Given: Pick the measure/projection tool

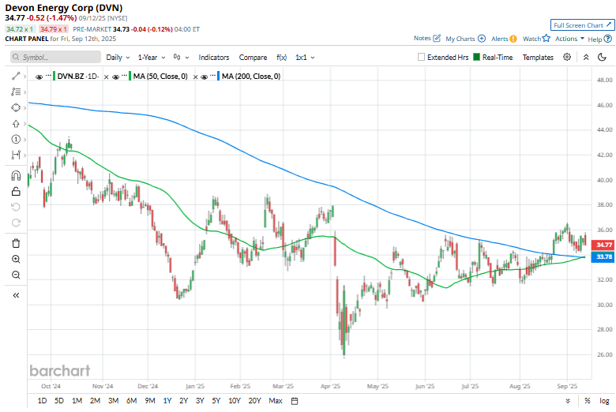Looking at the screenshot, I should [16, 155].
